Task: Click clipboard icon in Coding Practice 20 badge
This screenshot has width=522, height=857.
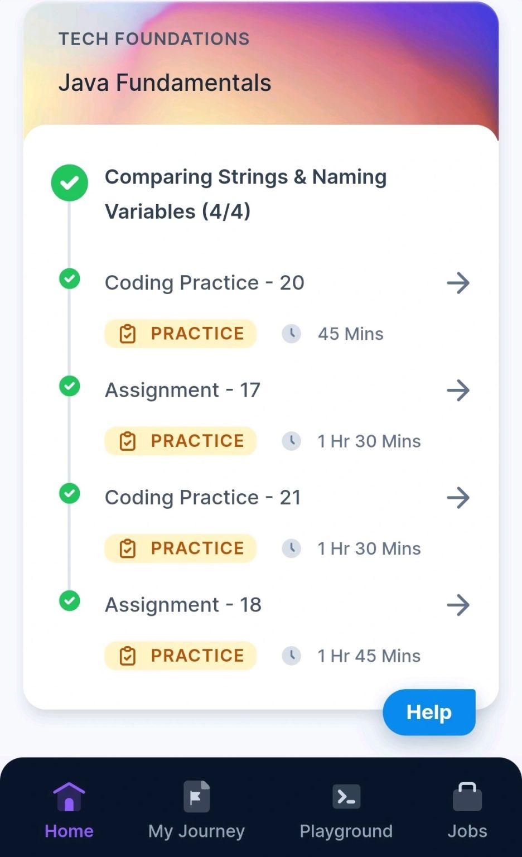Action: click(128, 334)
